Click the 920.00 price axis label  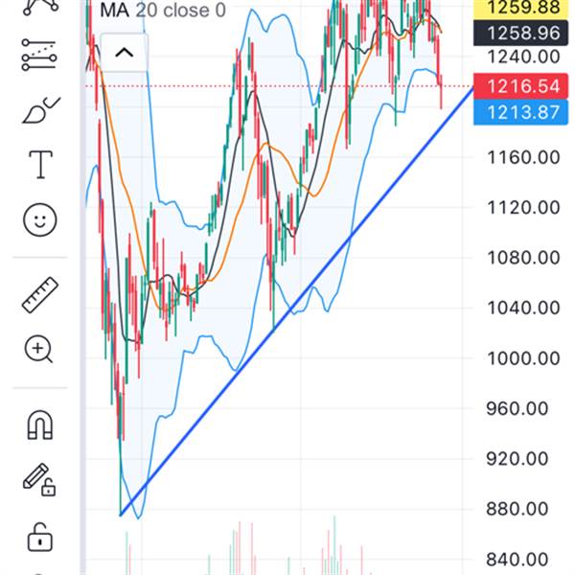click(517, 458)
